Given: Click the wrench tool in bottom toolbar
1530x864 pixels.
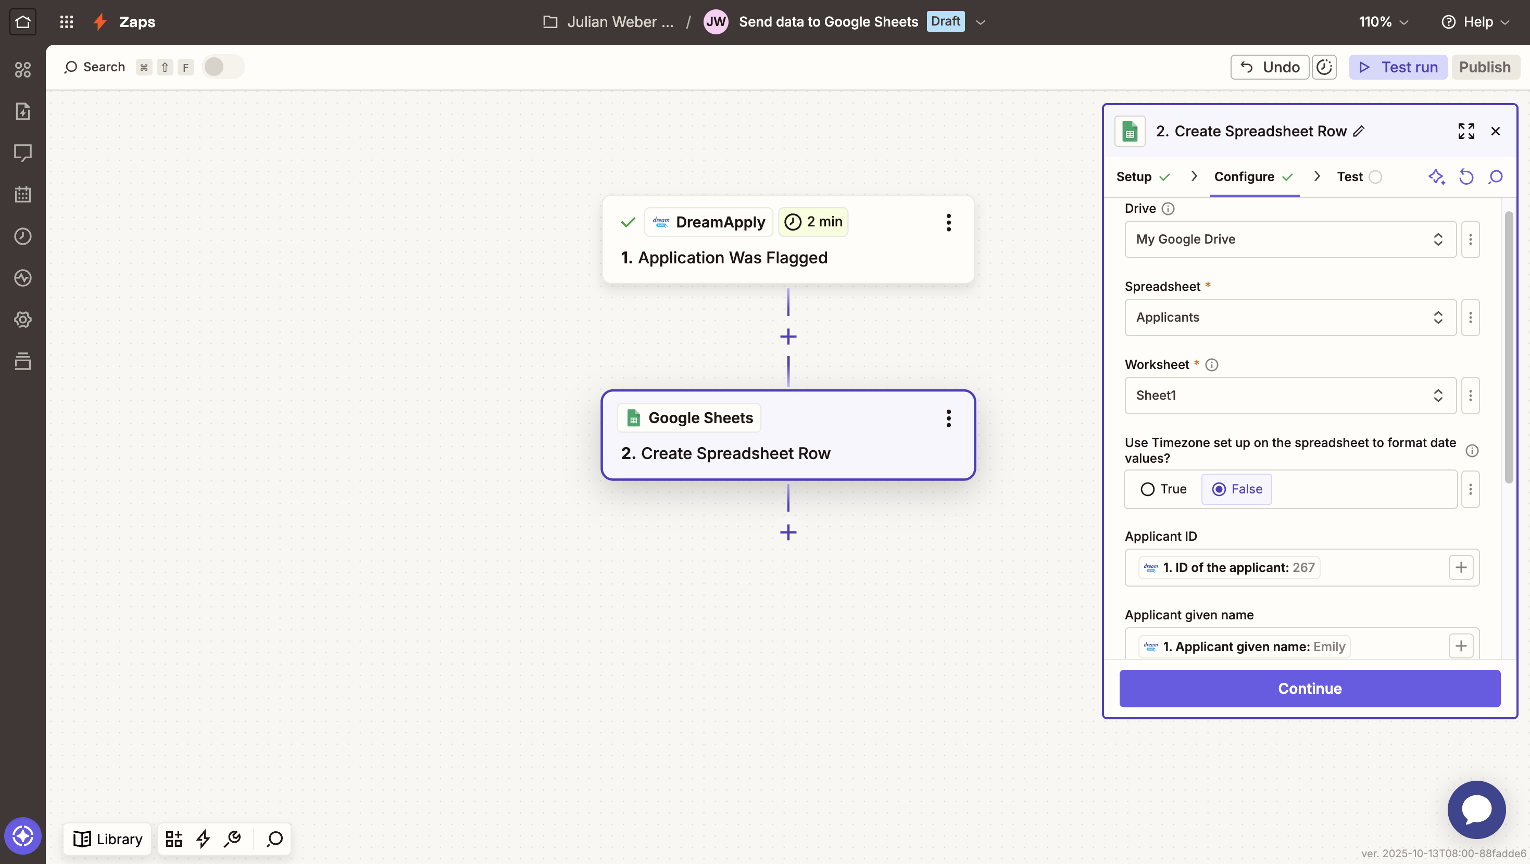Looking at the screenshot, I should pyautogui.click(x=232, y=838).
